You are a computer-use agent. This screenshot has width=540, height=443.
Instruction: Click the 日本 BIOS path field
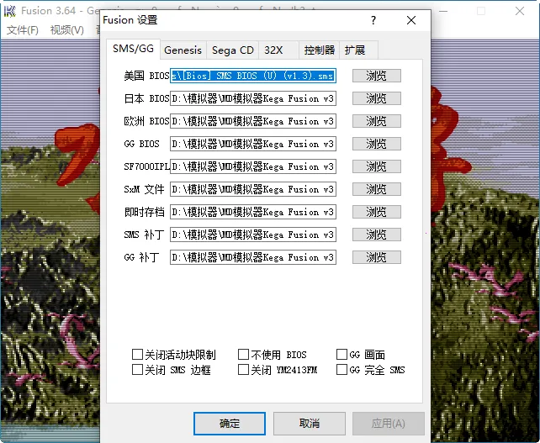tap(252, 98)
